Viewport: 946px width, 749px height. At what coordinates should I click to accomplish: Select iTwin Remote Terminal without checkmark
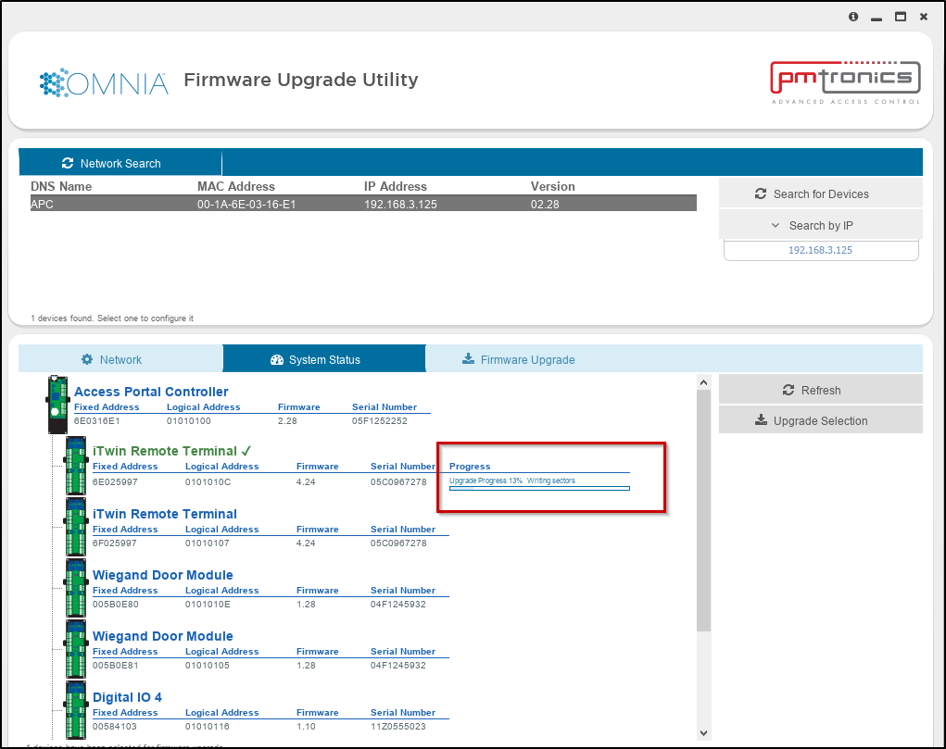pyautogui.click(x=164, y=514)
